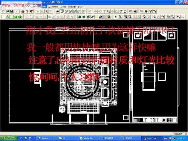Click the context help arrow-question icon
This screenshot has width=188, height=141.
31,11
